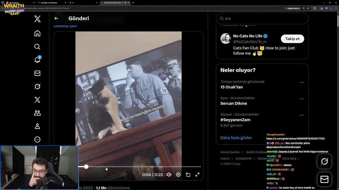The height and width of the screenshot is (190, 339).
Task: Open More circle-dots menu in the sidebar
Action: click(x=37, y=140)
